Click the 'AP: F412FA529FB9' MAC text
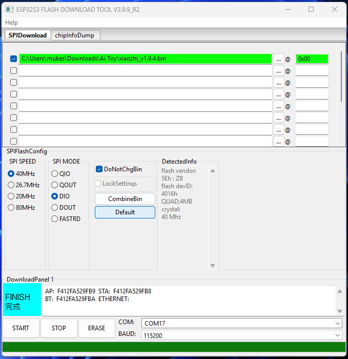Image resolution: width=348 pixels, height=359 pixels. 70,291
